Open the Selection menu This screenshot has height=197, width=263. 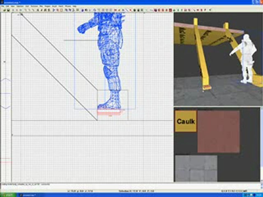pyautogui.click(x=20, y=6)
